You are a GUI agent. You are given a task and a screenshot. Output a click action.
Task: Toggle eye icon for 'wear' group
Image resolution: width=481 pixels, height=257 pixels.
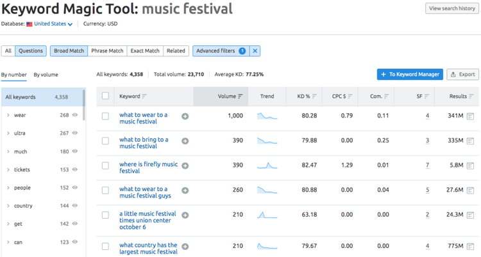click(x=74, y=115)
